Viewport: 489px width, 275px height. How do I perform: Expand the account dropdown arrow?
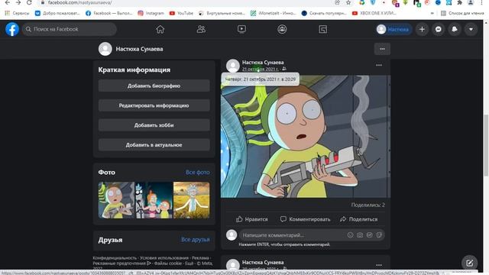pyautogui.click(x=471, y=29)
